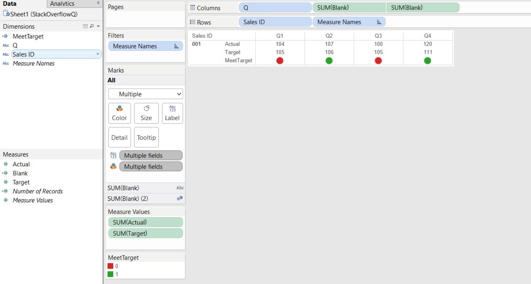Click the Q pill on Columns shelf

pyautogui.click(x=275, y=8)
